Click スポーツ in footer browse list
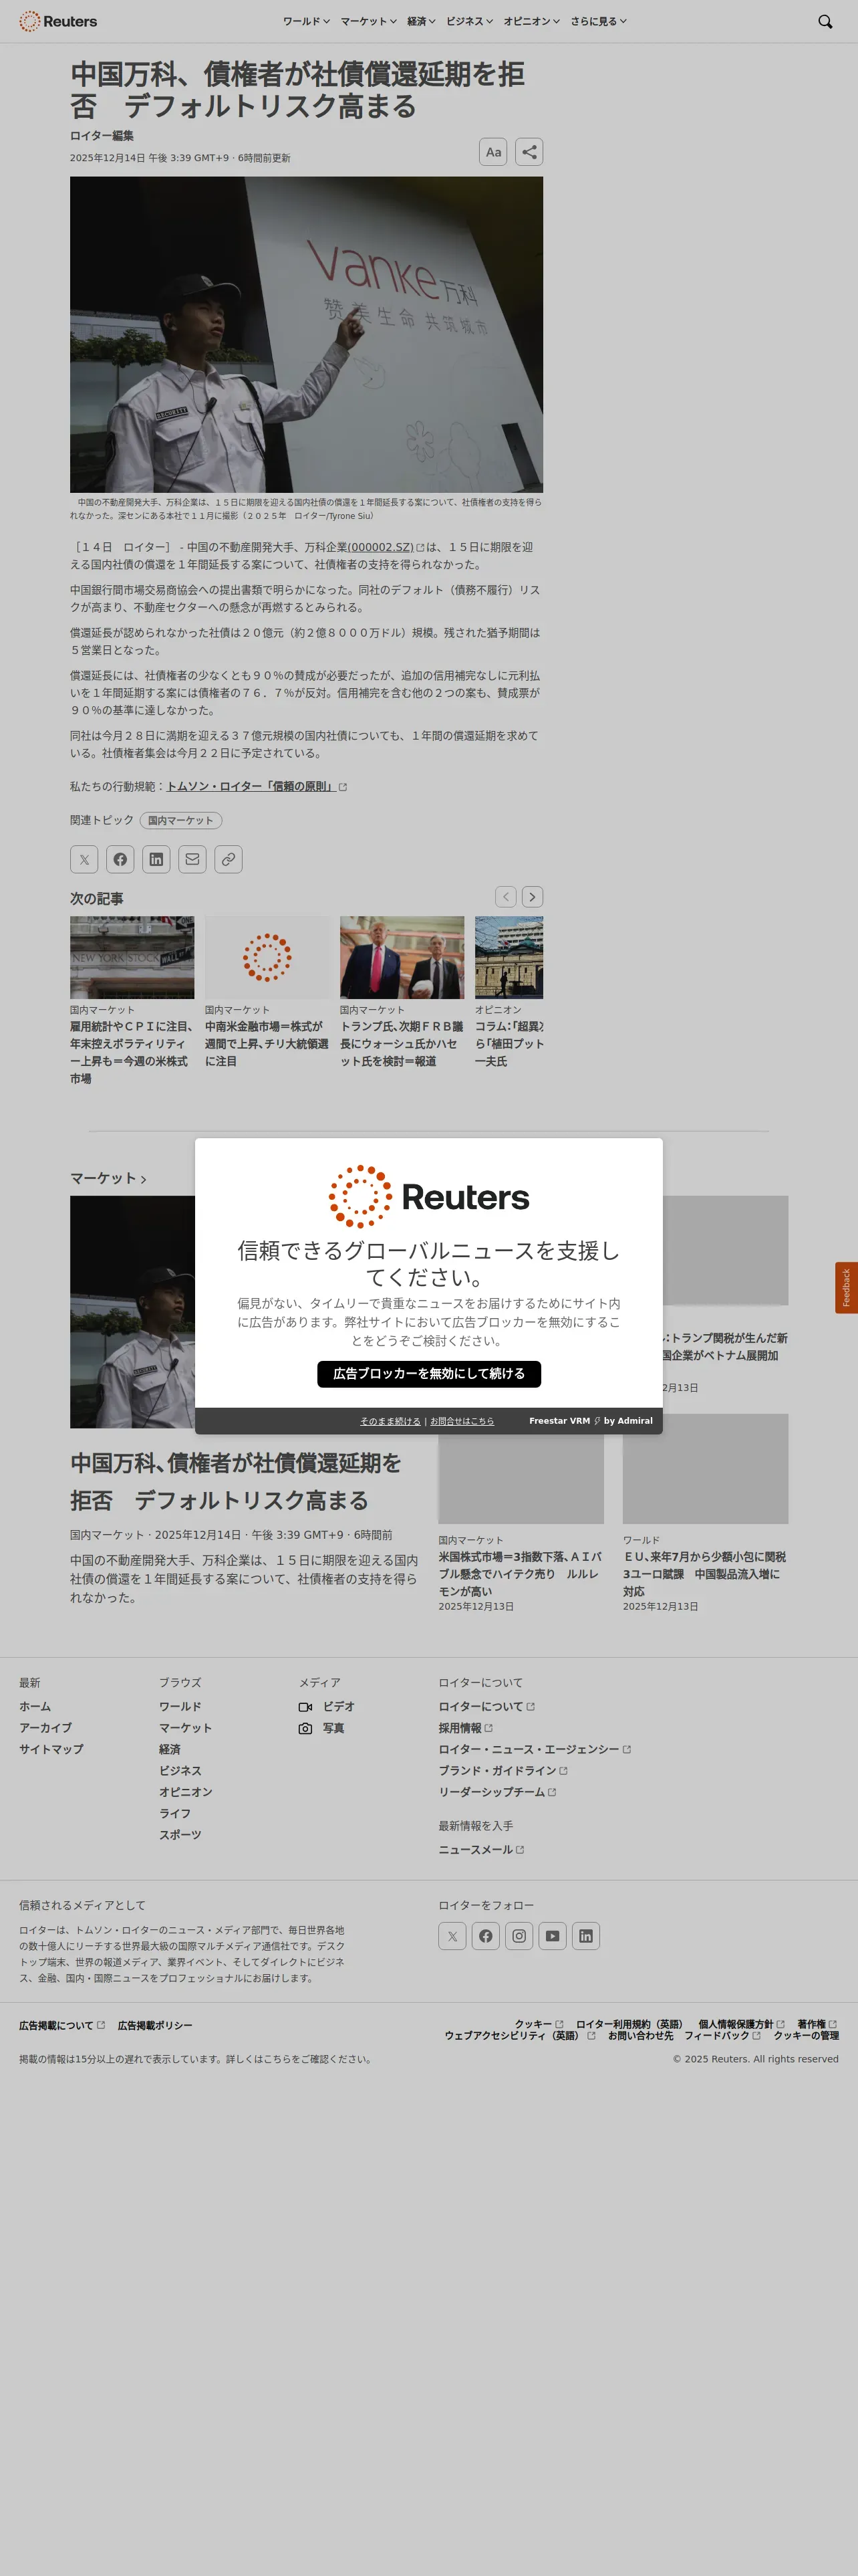Screen dimensions: 858x2576 (x=180, y=1835)
